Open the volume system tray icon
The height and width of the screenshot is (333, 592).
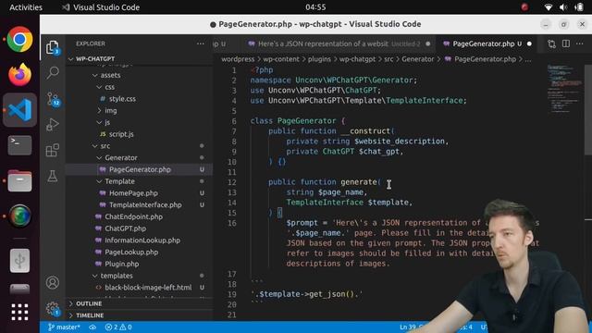coord(563,7)
